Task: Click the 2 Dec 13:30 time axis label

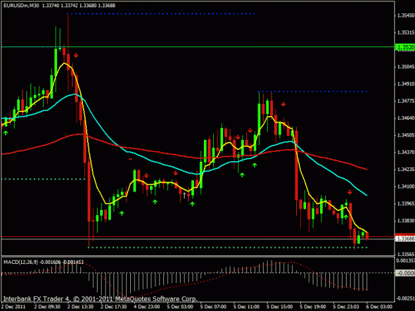Action: (x=80, y=307)
